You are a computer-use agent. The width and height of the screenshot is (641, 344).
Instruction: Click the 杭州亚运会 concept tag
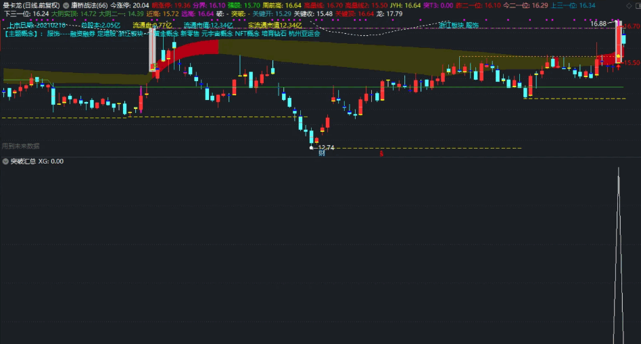tap(304, 34)
